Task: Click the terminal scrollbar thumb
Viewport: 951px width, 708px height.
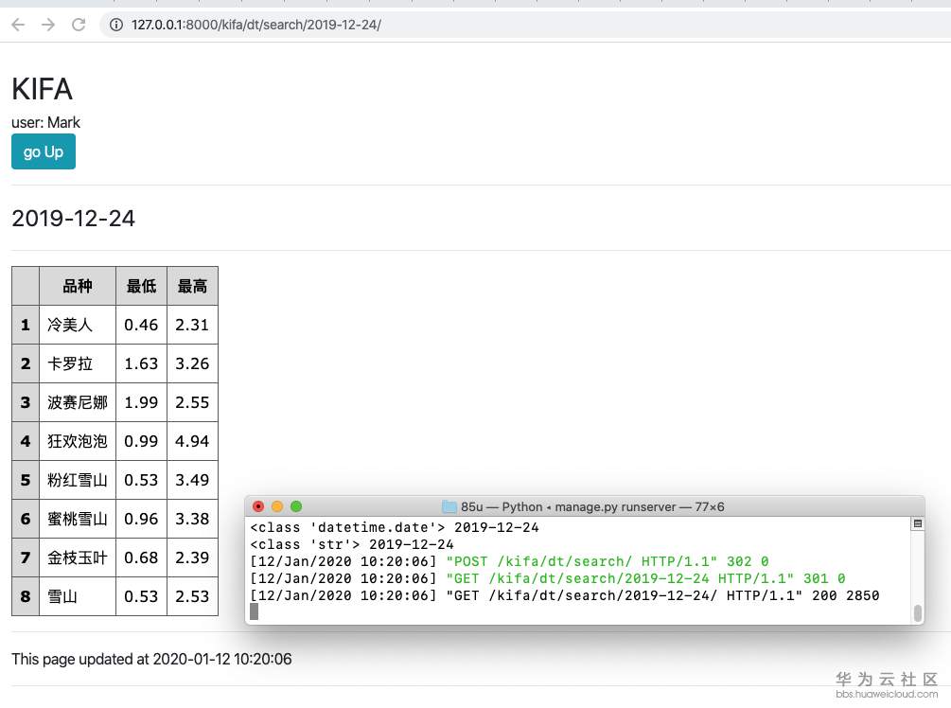Action: (918, 613)
